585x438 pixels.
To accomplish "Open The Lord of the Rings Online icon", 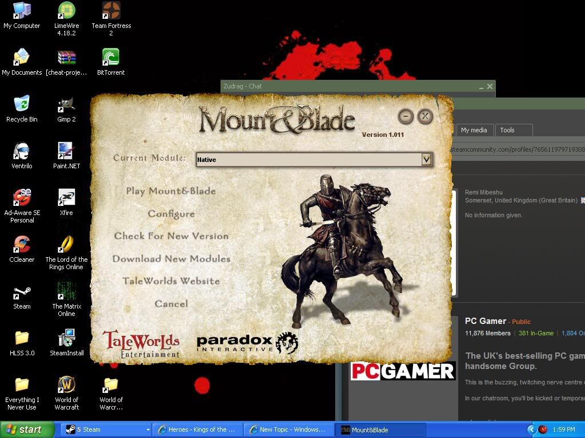I will click(66, 245).
